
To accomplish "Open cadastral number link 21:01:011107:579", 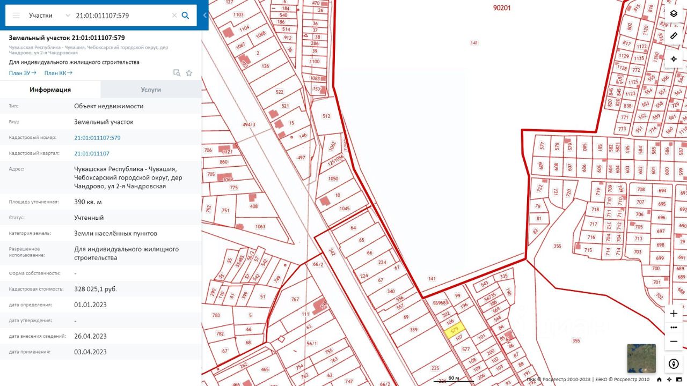I will point(97,138).
